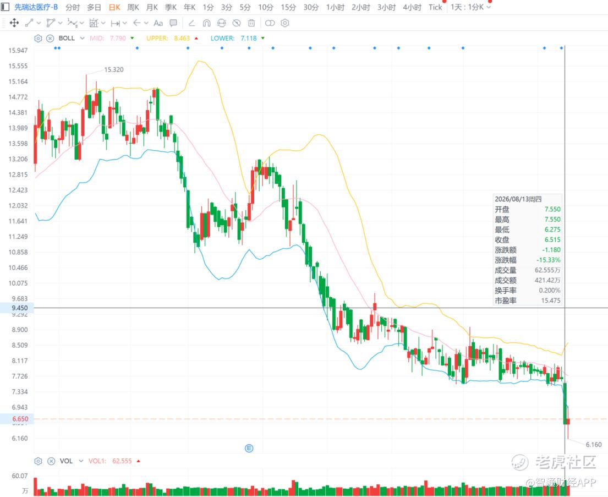This screenshot has height=497, width=608.
Task: Open the 先瑞达医疗-B stock name link
Action: pyautogui.click(x=36, y=7)
